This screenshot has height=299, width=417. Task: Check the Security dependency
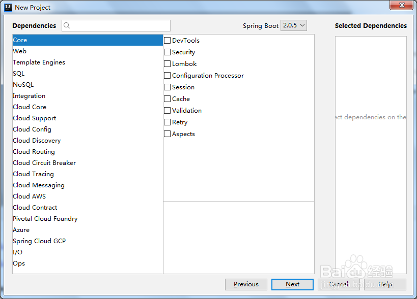click(x=168, y=52)
